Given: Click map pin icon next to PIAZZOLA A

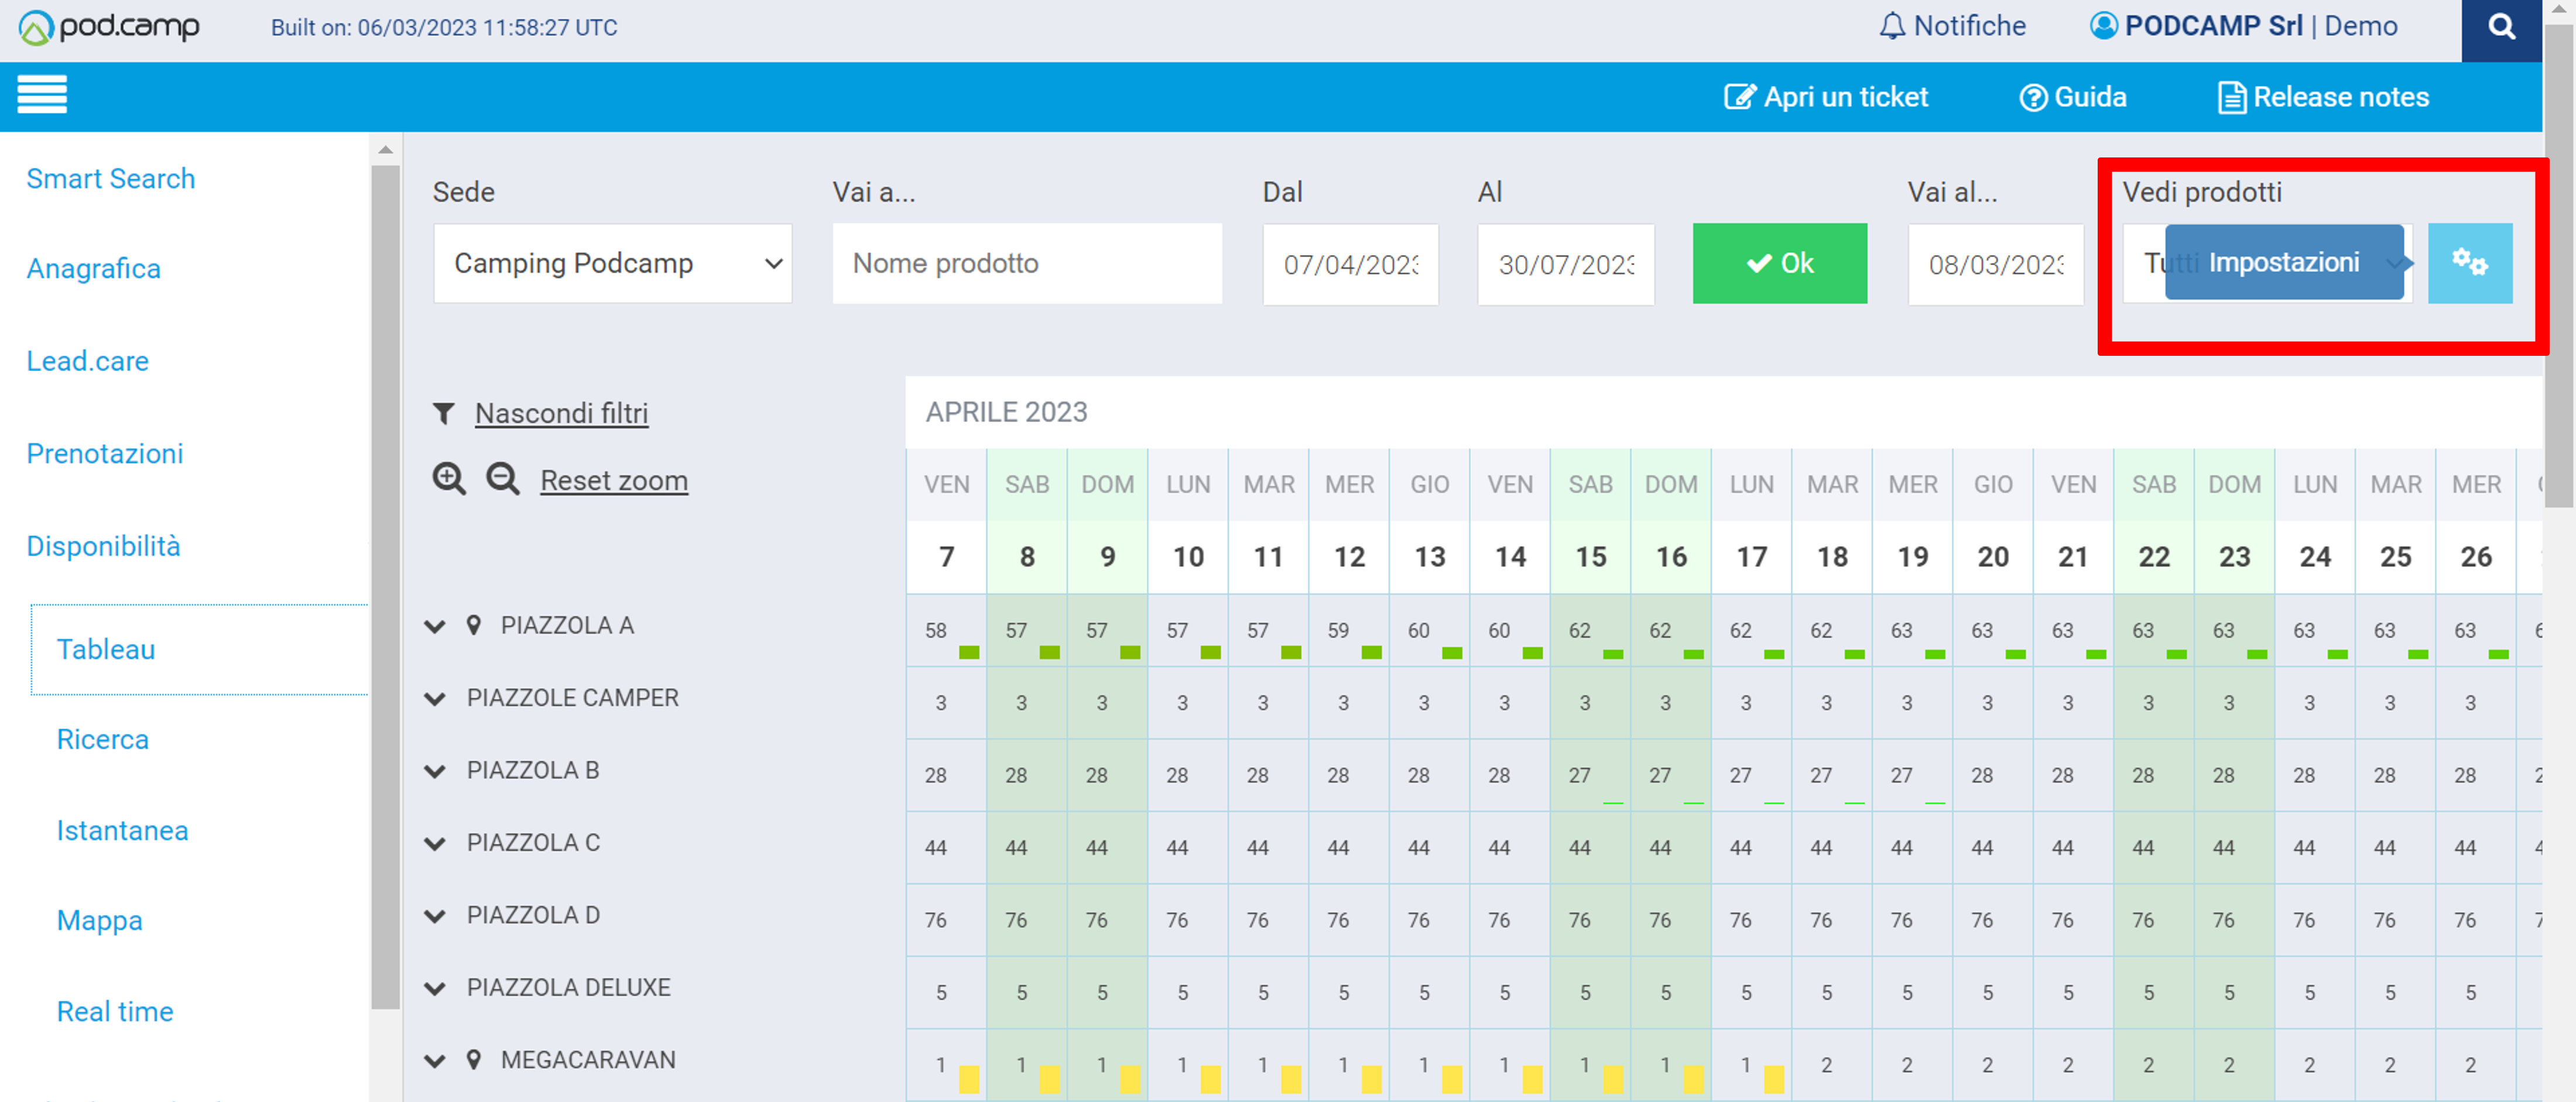Looking at the screenshot, I should (x=474, y=626).
